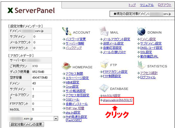Click the DOMAIN globe icon
The image size is (175, 128).
pyautogui.click(x=141, y=31)
